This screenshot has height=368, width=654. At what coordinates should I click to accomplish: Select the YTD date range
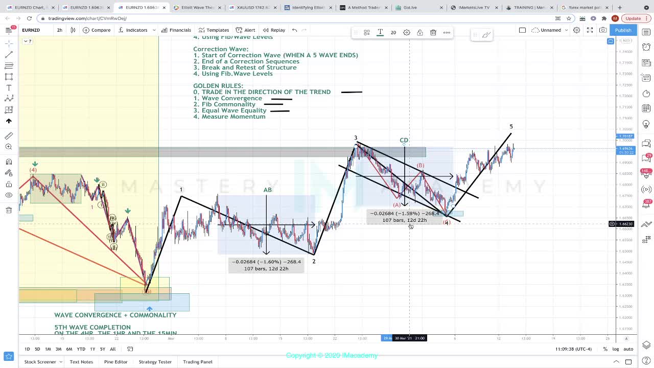(81, 349)
